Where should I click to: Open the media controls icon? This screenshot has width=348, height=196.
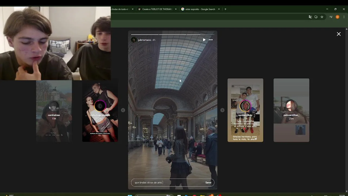point(331,17)
